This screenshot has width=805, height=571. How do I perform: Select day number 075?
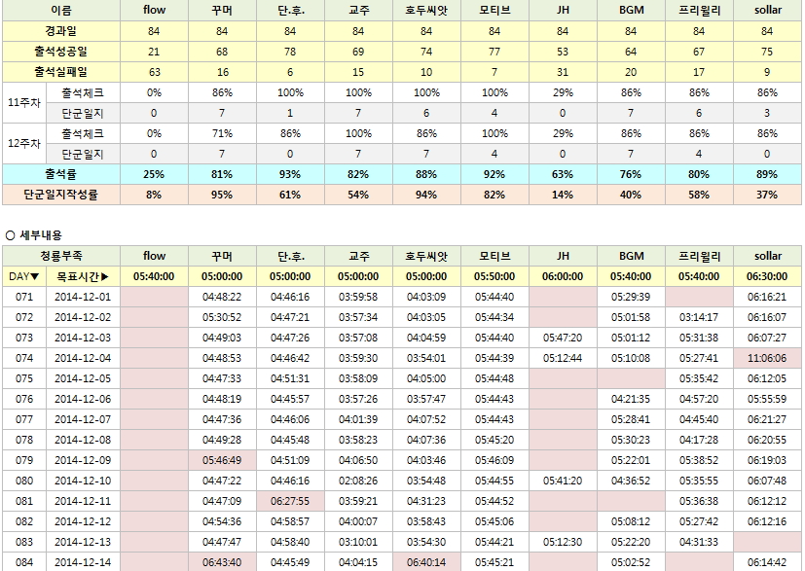coord(24,378)
